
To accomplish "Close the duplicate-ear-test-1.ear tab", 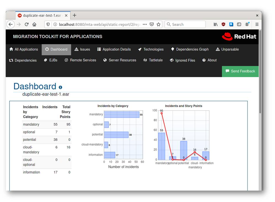I will 66,16.
